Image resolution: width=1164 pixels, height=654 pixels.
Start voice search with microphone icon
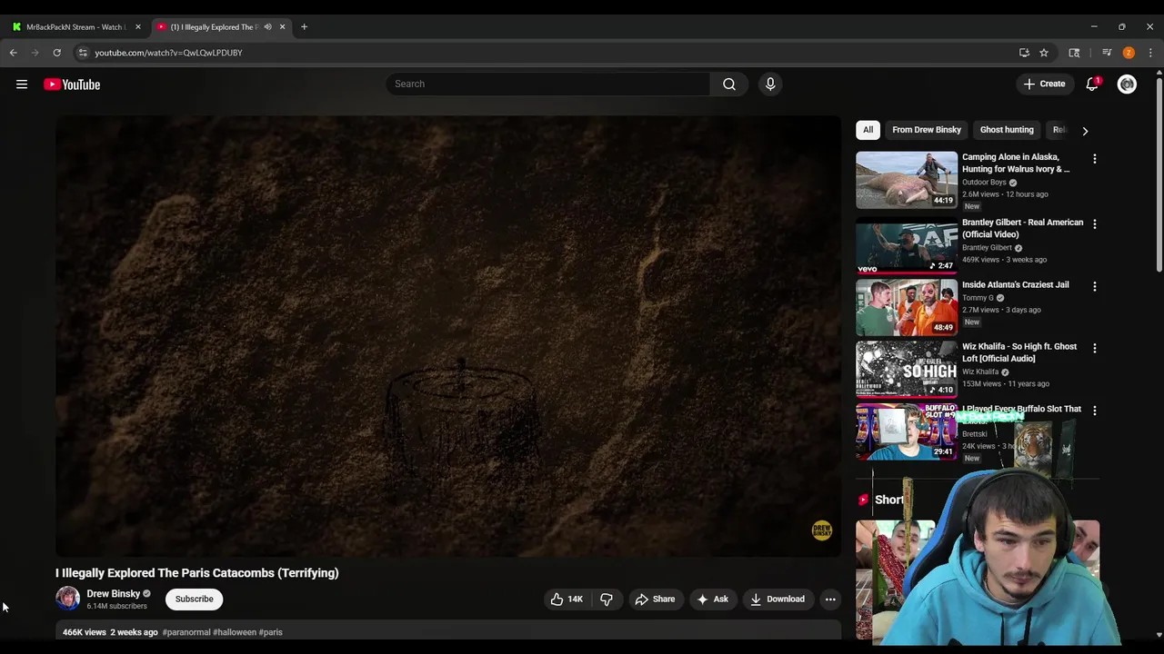click(770, 84)
